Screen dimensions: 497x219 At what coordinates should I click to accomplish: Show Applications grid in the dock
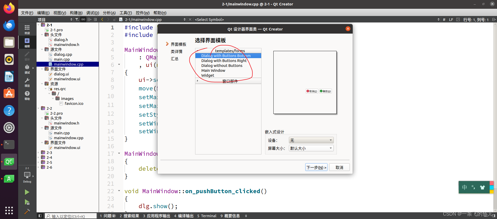[x=9, y=210]
